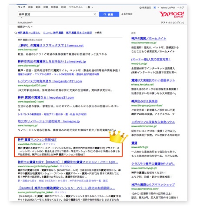197x212 pixels.
Task: Open sidebar ad 賃貸は大東建託のいい部屋ネット
Action: [x=153, y=80]
